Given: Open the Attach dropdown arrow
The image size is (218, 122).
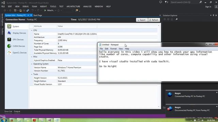Looking at the screenshot, I should 56,11.
